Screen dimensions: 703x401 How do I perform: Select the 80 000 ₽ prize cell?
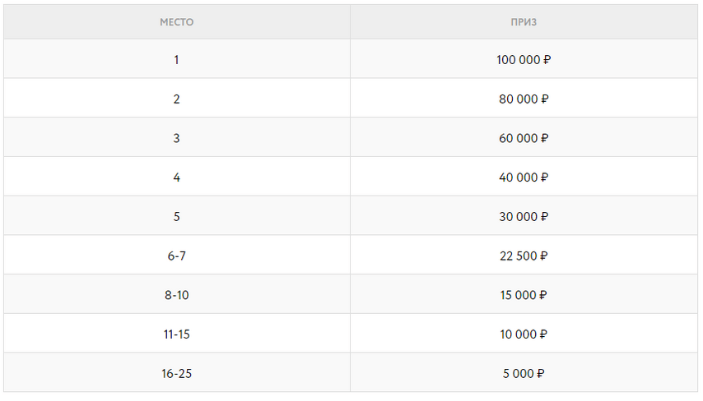[524, 98]
